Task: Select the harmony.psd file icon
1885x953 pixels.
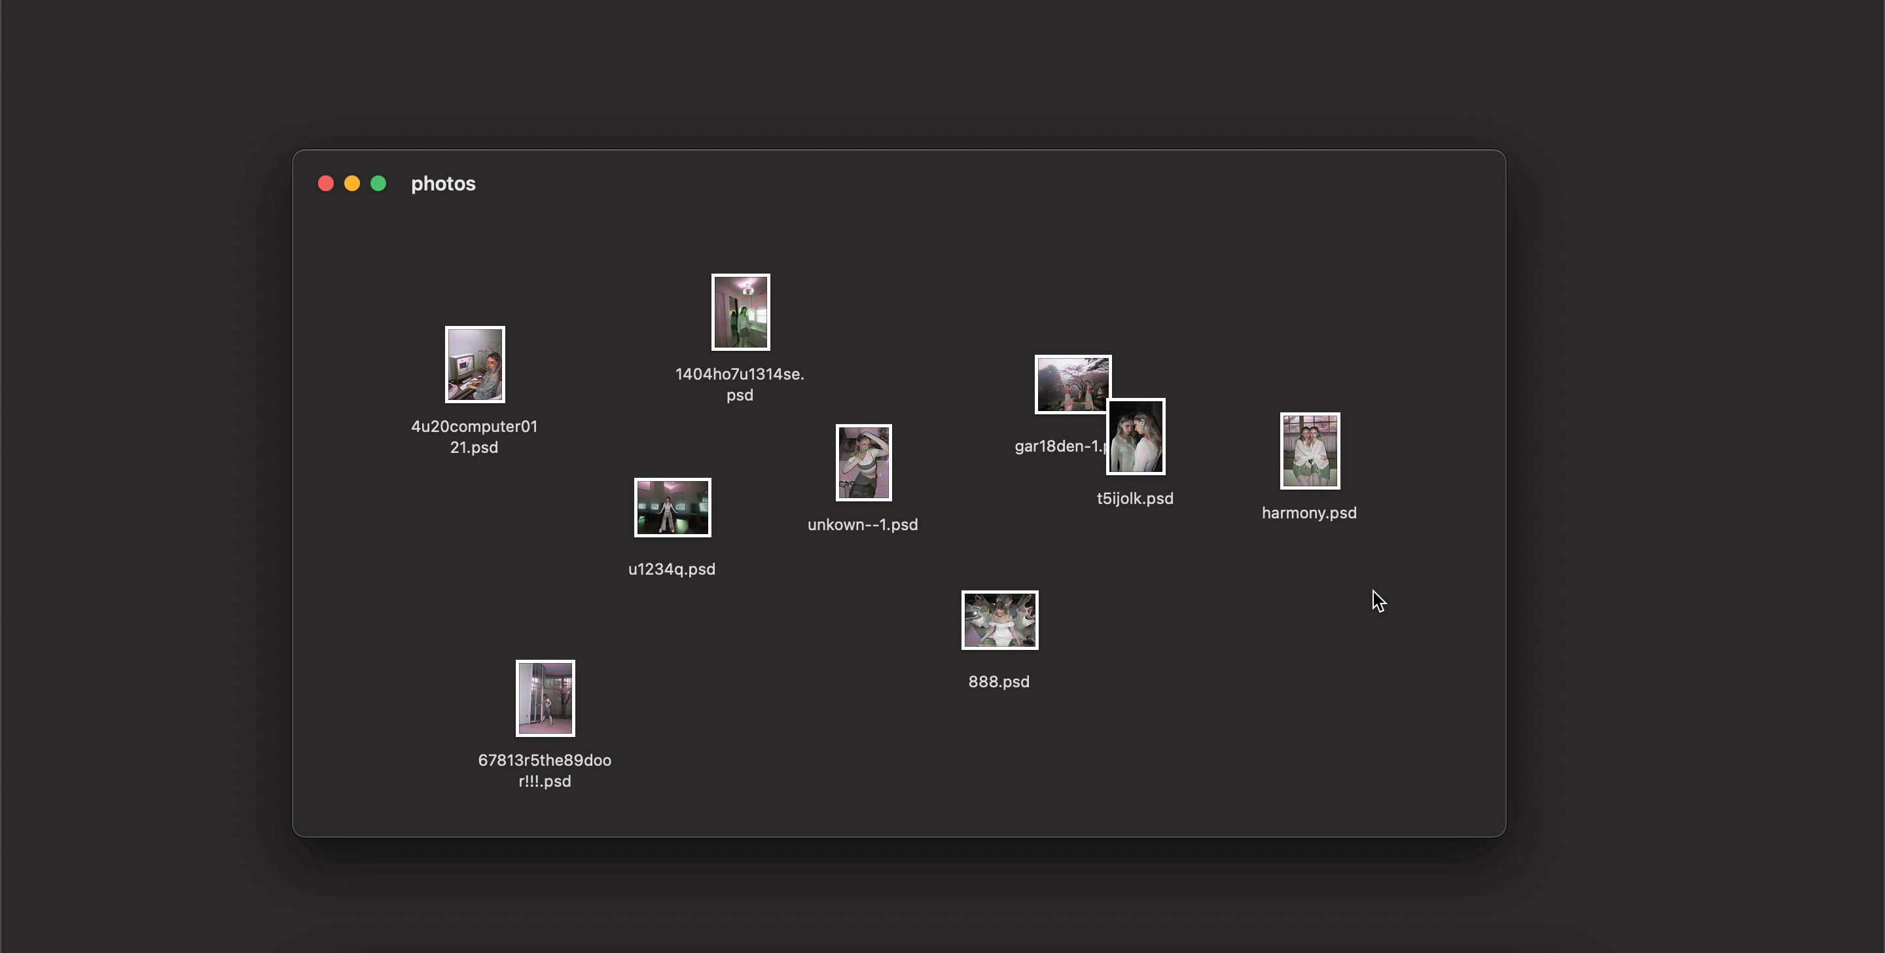Action: 1310,451
